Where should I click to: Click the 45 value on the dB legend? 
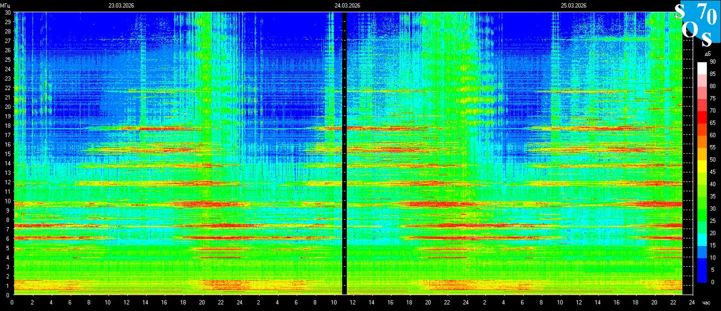(713, 172)
